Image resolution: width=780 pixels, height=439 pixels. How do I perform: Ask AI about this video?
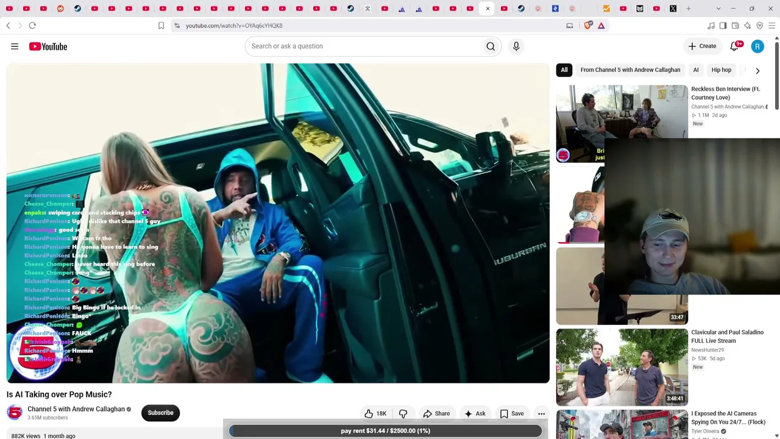[x=475, y=413]
